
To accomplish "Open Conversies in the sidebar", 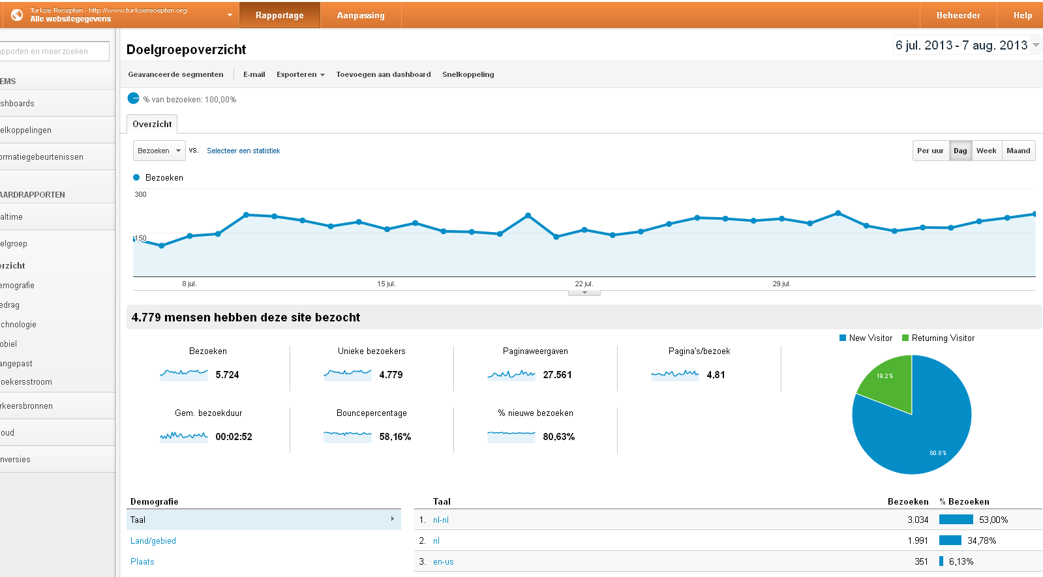I will pyautogui.click(x=57, y=459).
